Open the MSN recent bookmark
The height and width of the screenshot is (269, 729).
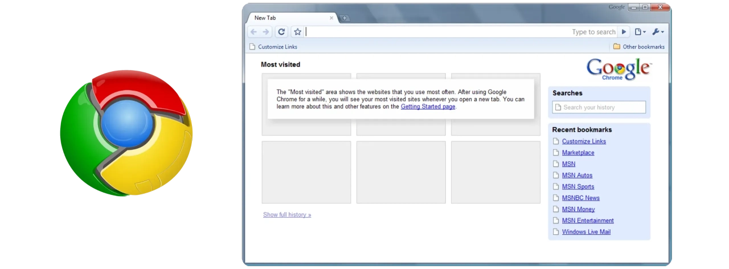[x=568, y=164]
